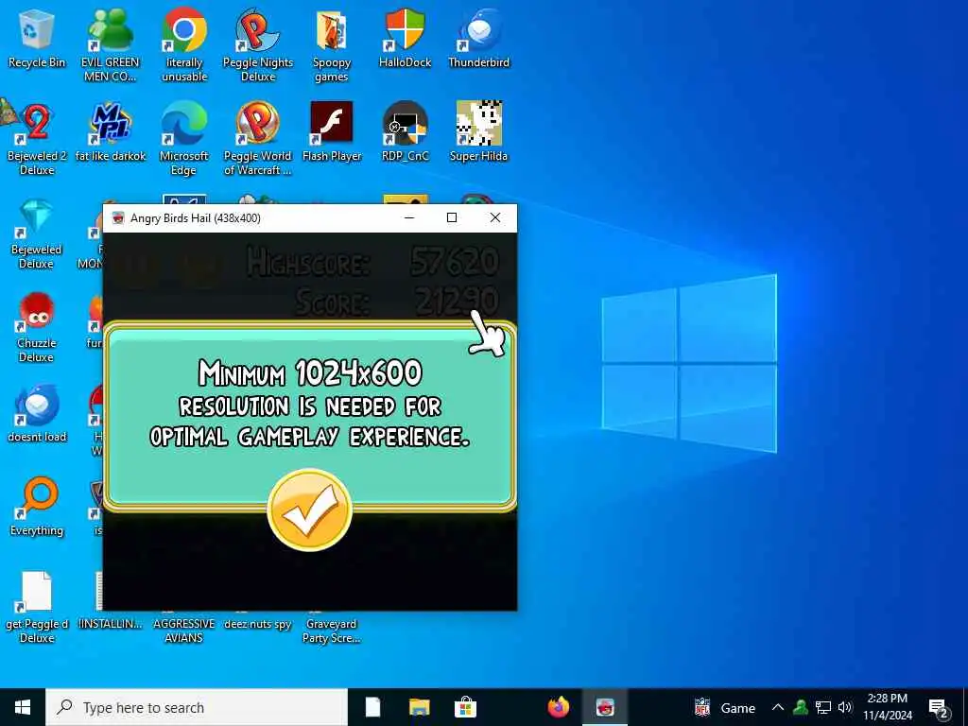This screenshot has height=726, width=968.
Task: Select the Bejeweled Deluxe diamond icon
Action: point(37,234)
